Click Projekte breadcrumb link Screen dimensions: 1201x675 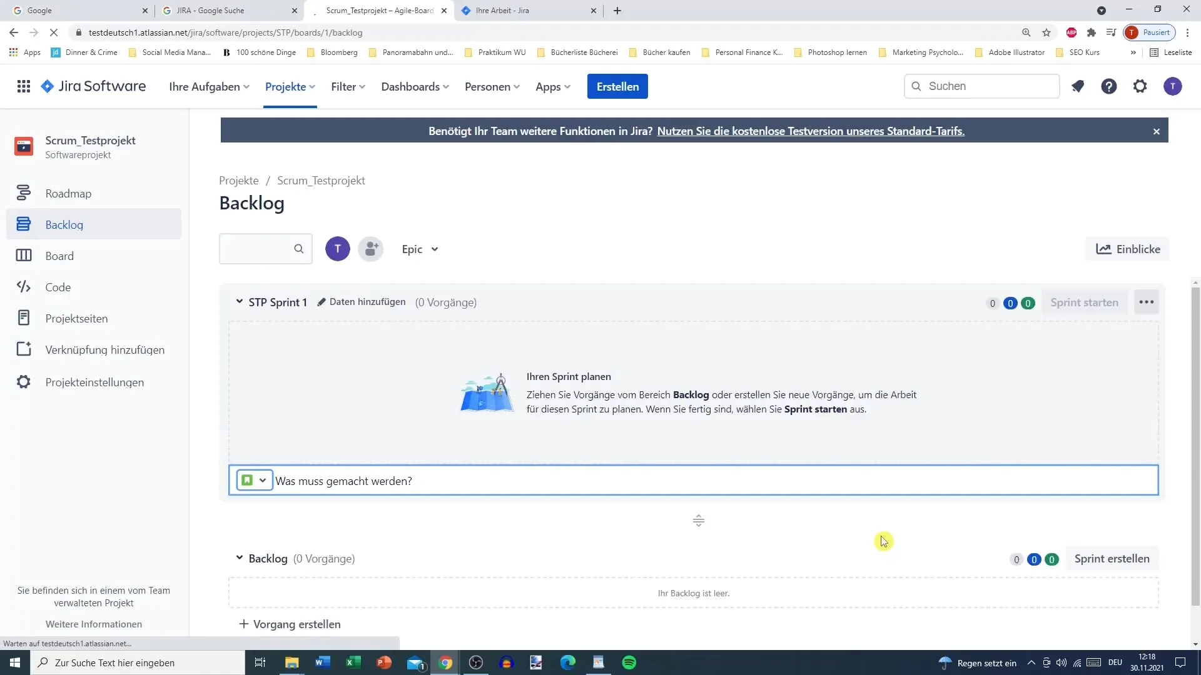pos(238,180)
